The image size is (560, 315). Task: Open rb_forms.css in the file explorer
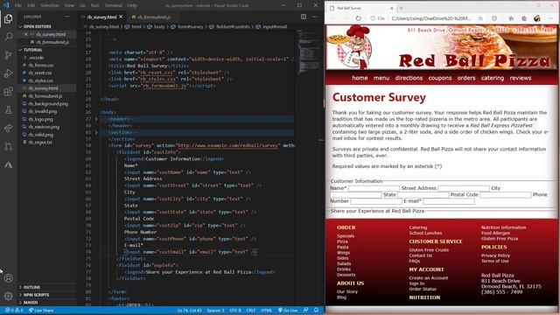tap(41, 66)
